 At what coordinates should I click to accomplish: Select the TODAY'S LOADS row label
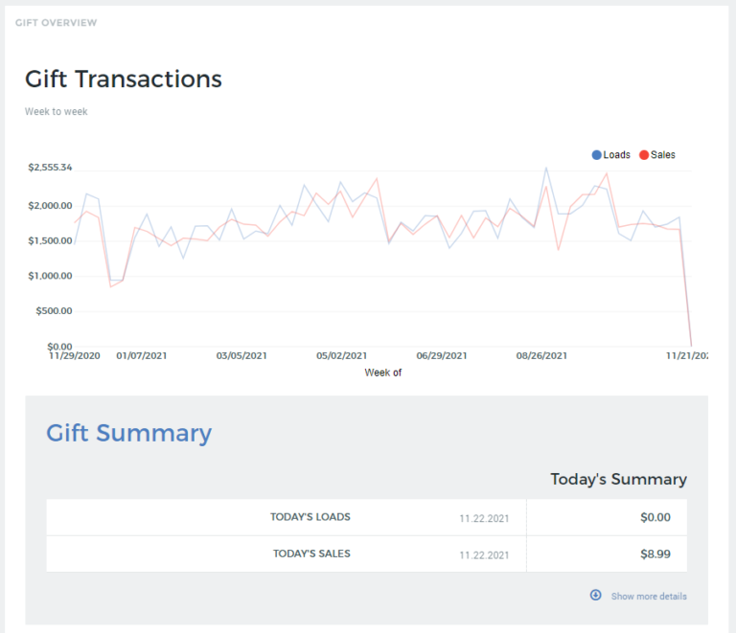(310, 517)
